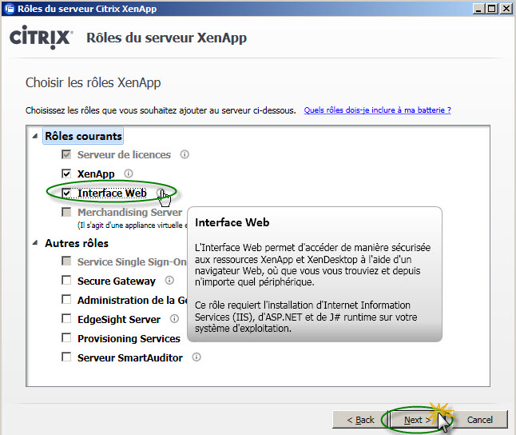Uncheck the XenApp role checkbox
The width and height of the screenshot is (516, 435).
pos(66,174)
